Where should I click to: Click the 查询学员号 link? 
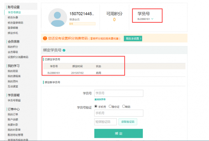[x=99, y=99]
